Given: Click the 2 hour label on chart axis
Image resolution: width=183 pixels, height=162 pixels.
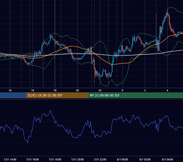Looking at the screenshot, I should click(x=145, y=90).
